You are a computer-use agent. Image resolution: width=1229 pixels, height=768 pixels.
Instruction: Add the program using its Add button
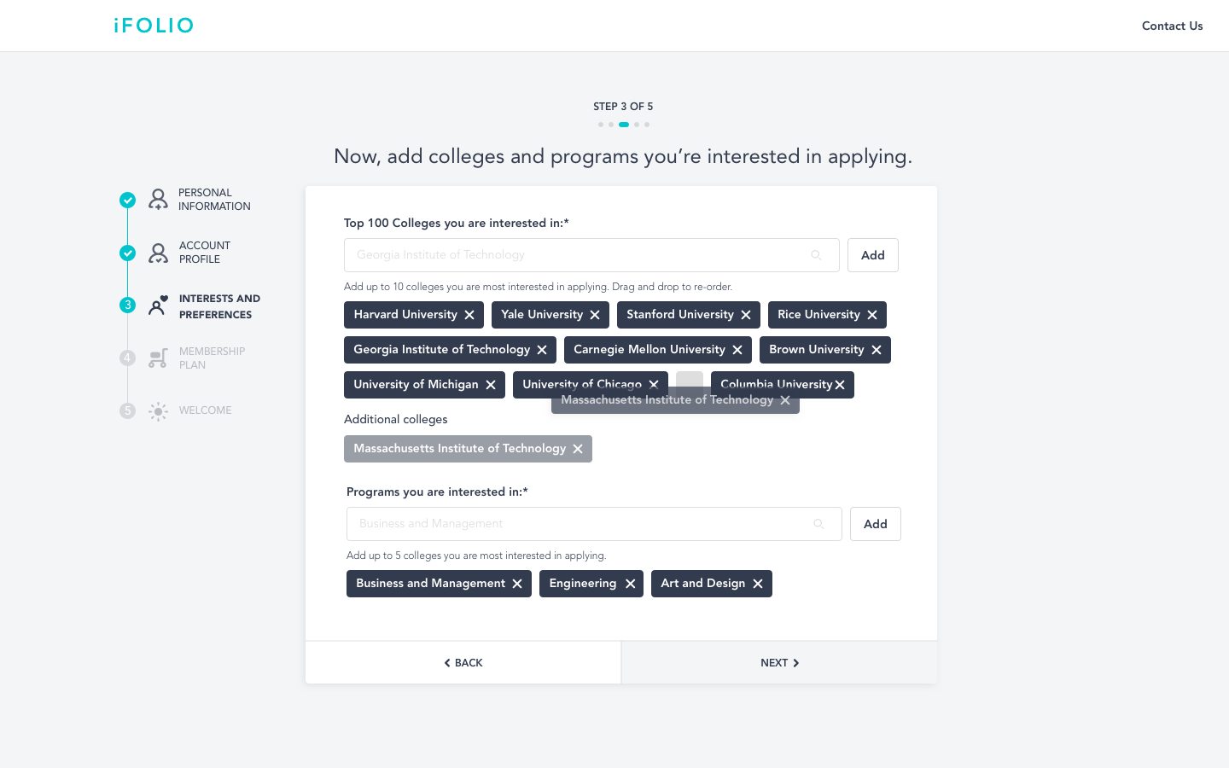(876, 524)
